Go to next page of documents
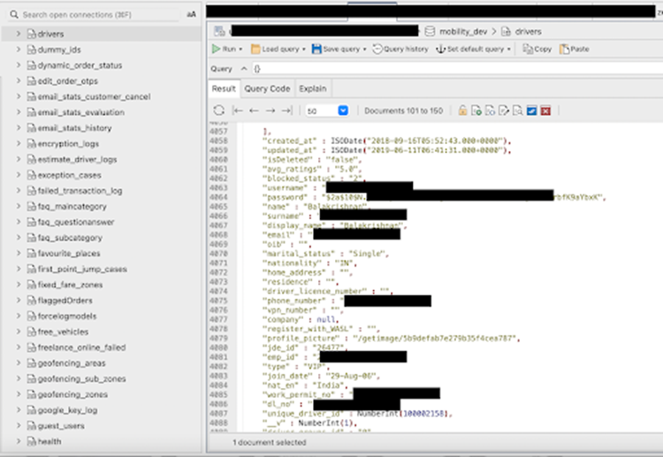663x457 pixels. point(270,110)
